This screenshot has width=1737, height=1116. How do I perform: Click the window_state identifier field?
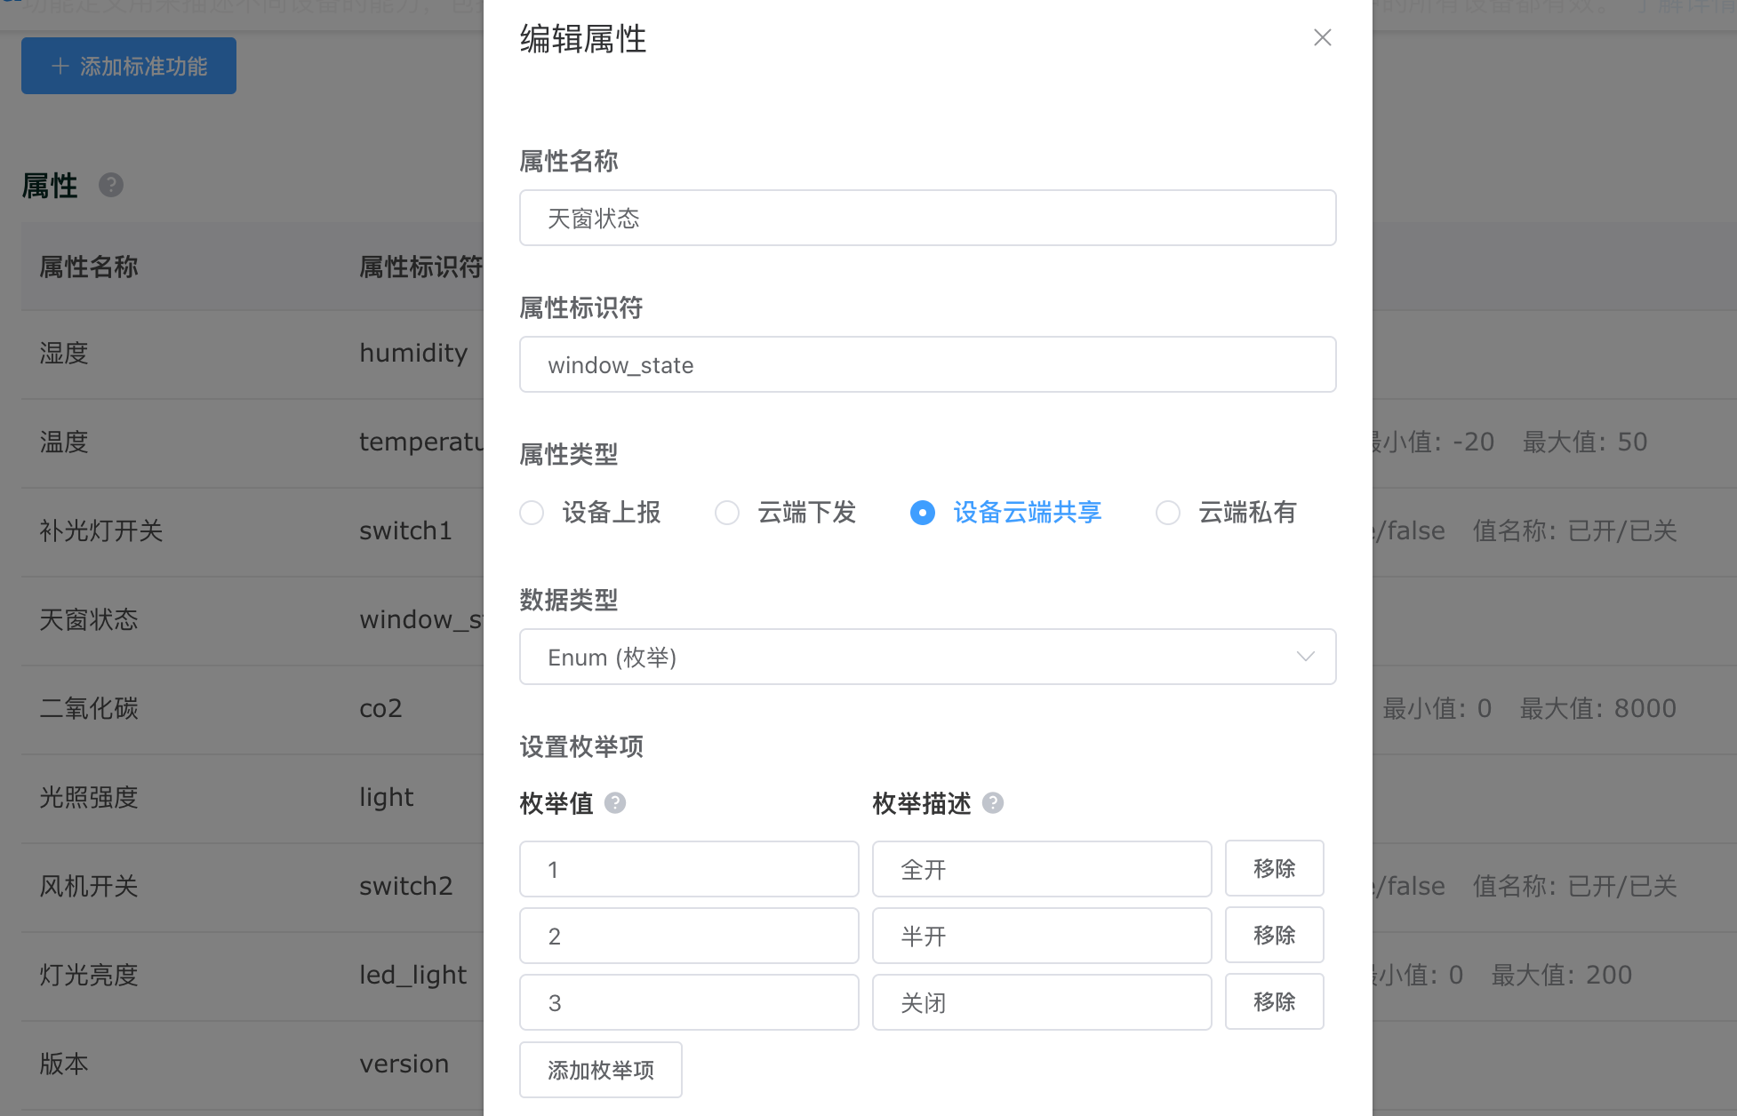point(926,364)
